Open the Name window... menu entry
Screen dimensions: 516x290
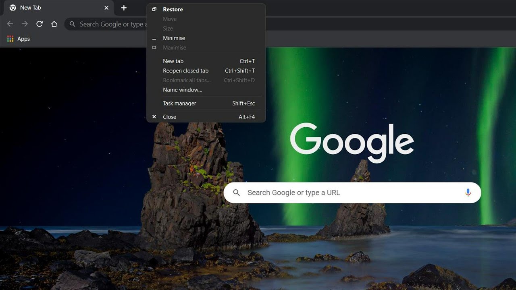(x=206, y=90)
